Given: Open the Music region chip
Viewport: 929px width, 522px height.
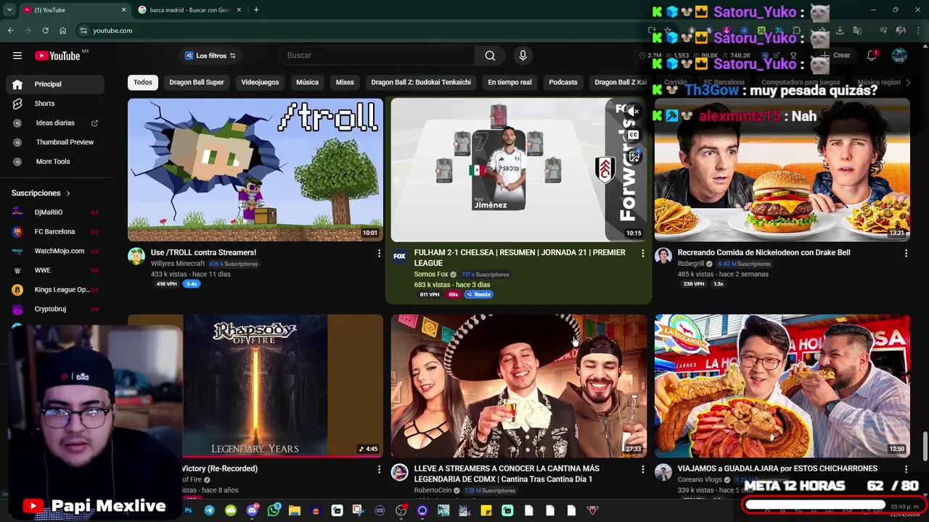Looking at the screenshot, I should click(878, 83).
